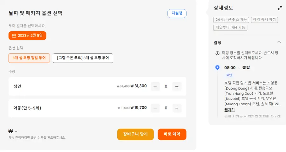
Task: Increase child (아동) quantity with plus
Action: pyautogui.click(x=177, y=108)
